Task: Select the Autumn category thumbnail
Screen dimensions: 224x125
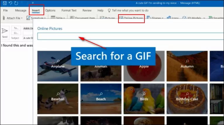Action: tap(187, 66)
